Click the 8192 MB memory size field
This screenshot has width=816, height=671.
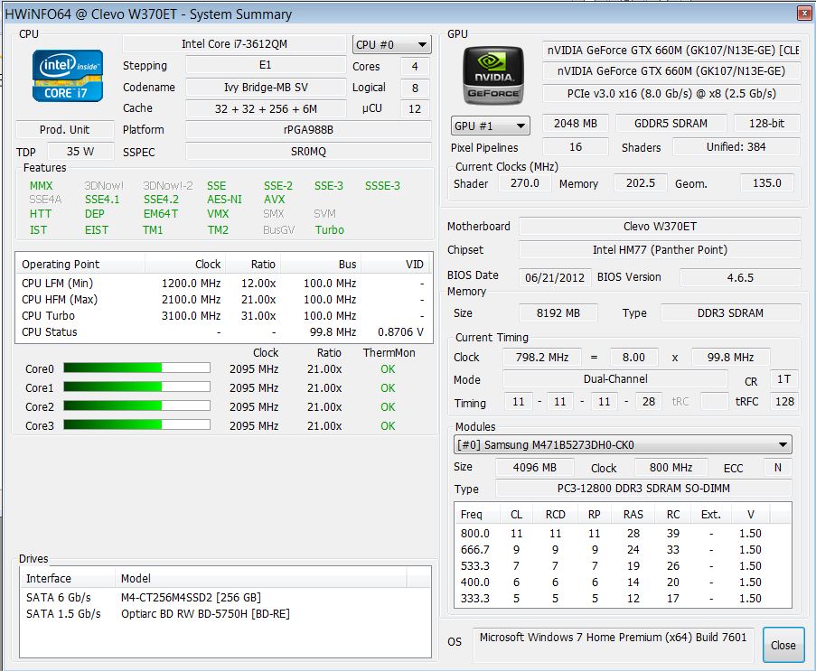pos(558,313)
